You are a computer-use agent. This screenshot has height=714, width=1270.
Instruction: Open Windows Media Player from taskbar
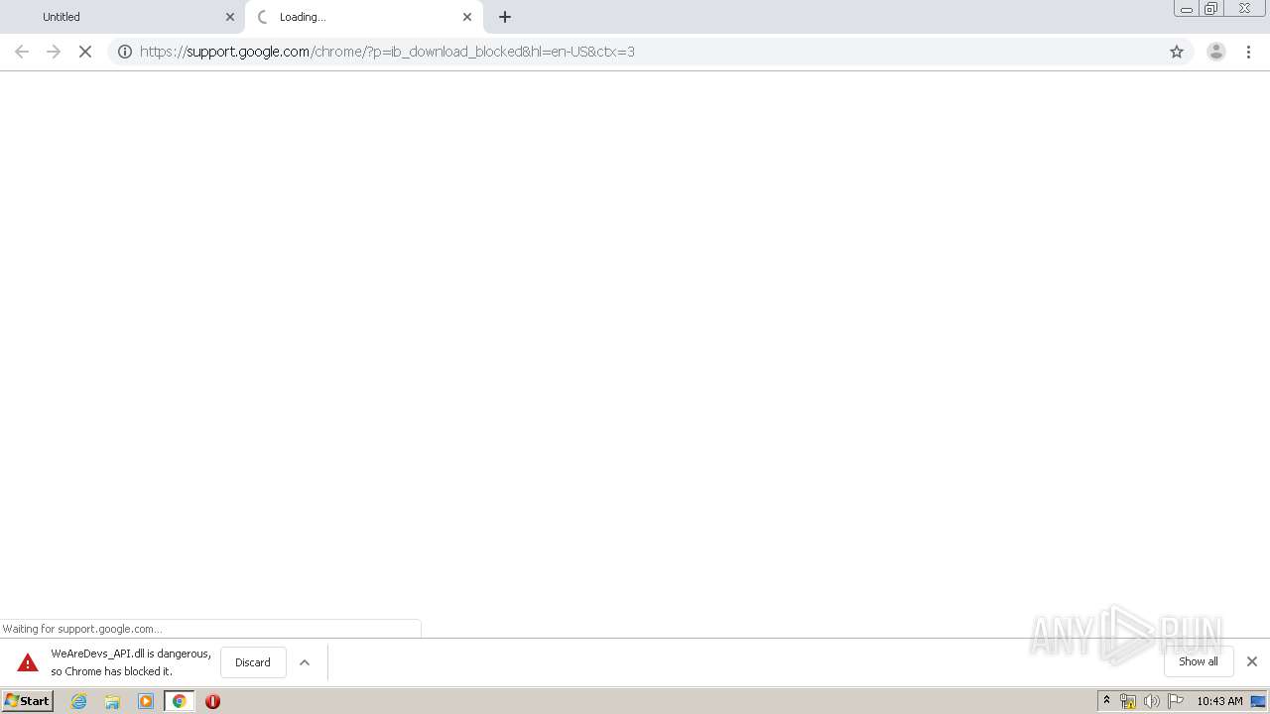pos(146,701)
